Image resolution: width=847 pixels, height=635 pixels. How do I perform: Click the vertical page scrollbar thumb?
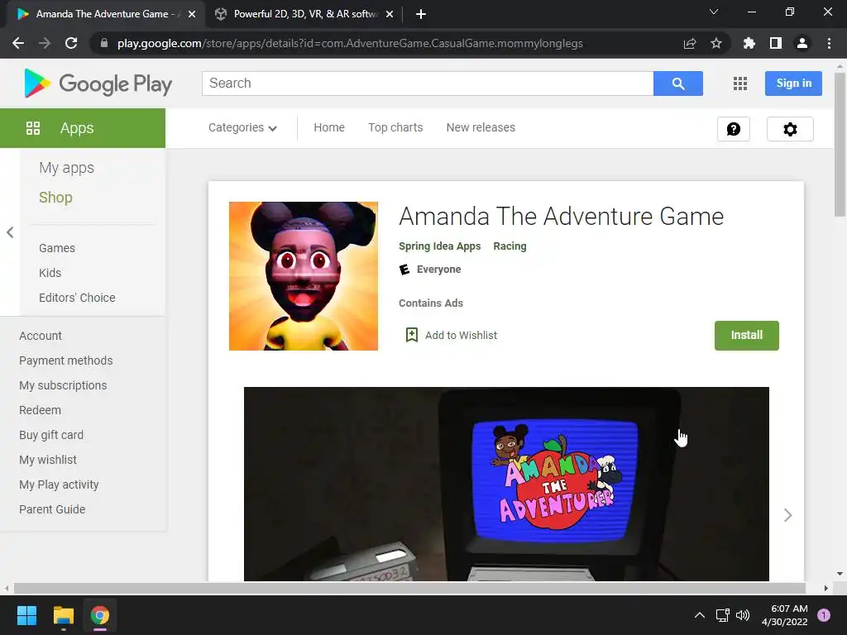840,144
